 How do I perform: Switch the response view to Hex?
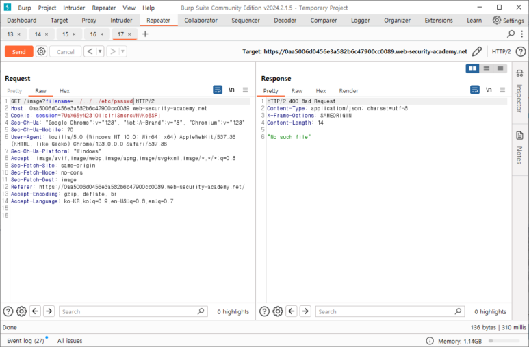click(321, 91)
